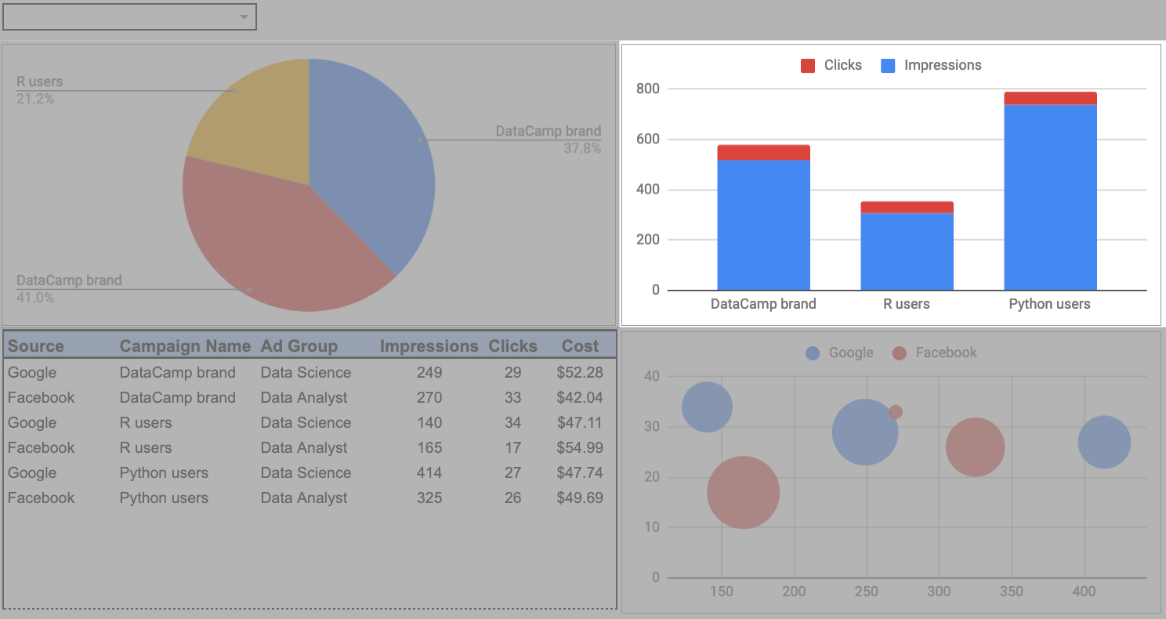The width and height of the screenshot is (1166, 619).
Task: Sort by the Cost column header
Action: (x=581, y=346)
